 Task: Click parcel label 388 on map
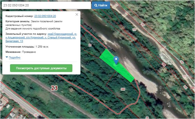(x=123, y=89)
